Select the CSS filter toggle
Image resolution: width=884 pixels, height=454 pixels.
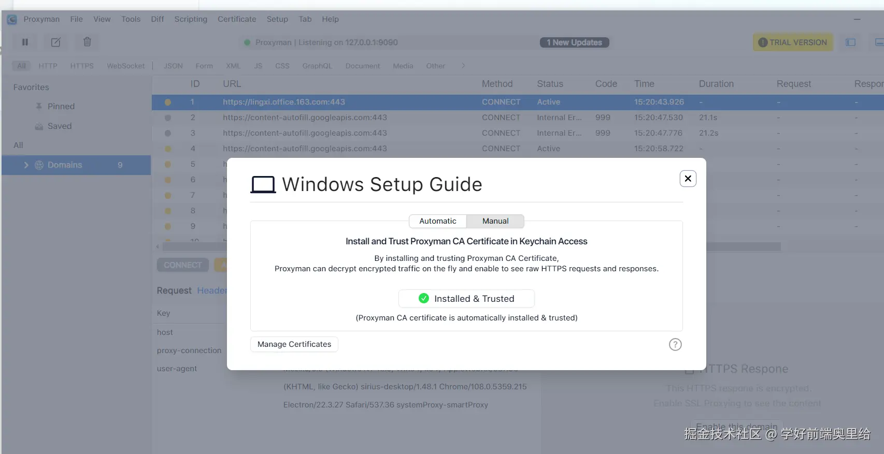pos(282,66)
